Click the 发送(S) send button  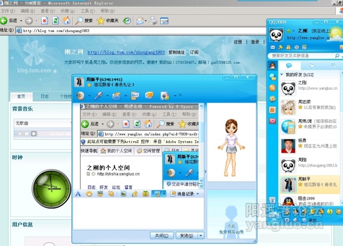[187, 236]
